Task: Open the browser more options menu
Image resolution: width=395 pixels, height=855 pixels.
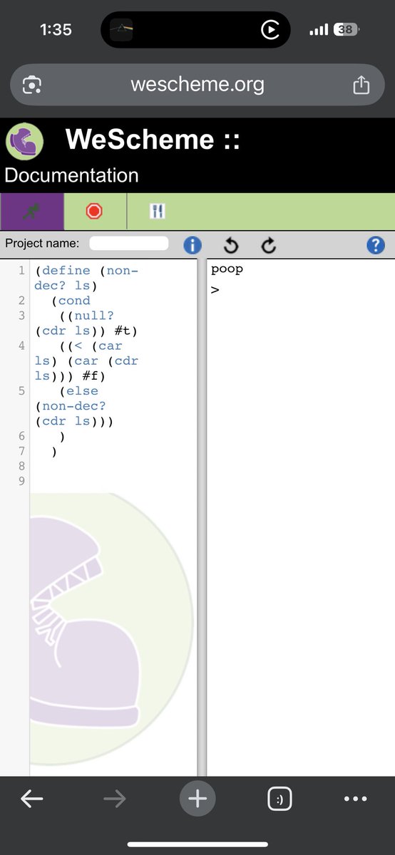Action: [x=356, y=799]
